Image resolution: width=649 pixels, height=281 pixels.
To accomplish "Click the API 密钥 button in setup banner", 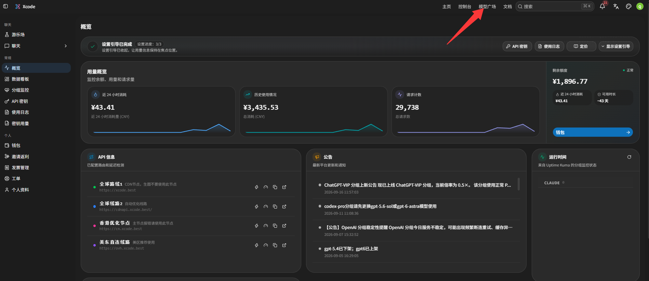I will [x=517, y=46].
